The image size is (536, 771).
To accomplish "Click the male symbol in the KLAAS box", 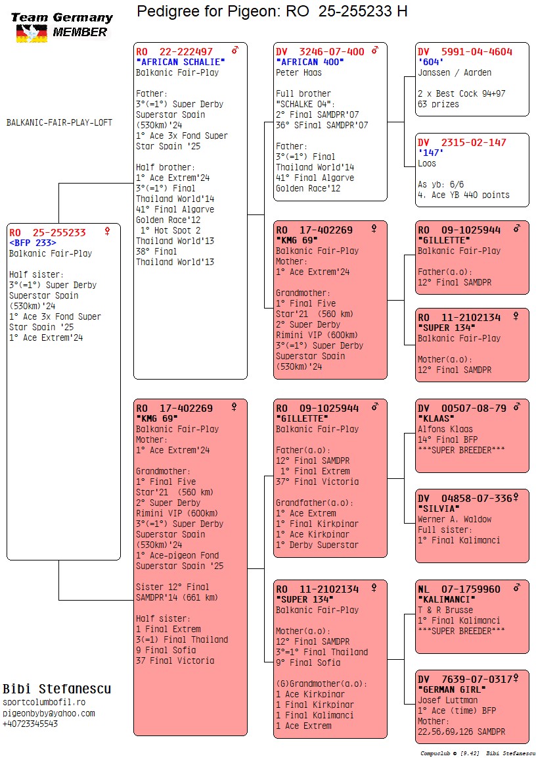I will click(x=516, y=408).
